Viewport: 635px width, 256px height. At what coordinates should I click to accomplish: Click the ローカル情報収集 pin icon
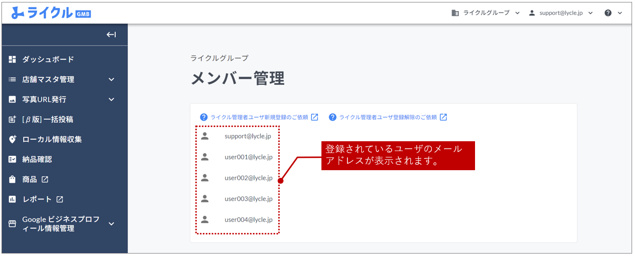tap(13, 139)
